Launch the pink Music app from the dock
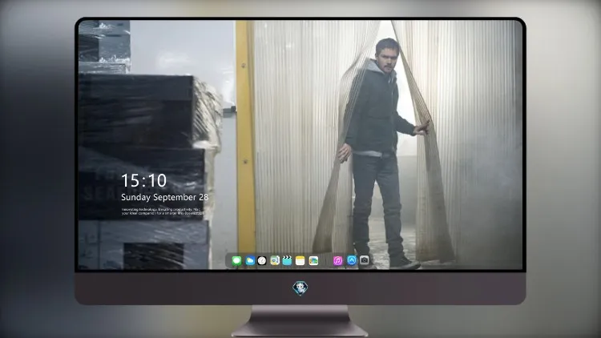Screen dimensions: 601x338 coord(337,261)
